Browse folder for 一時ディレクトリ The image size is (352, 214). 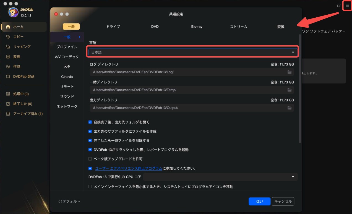(290, 90)
